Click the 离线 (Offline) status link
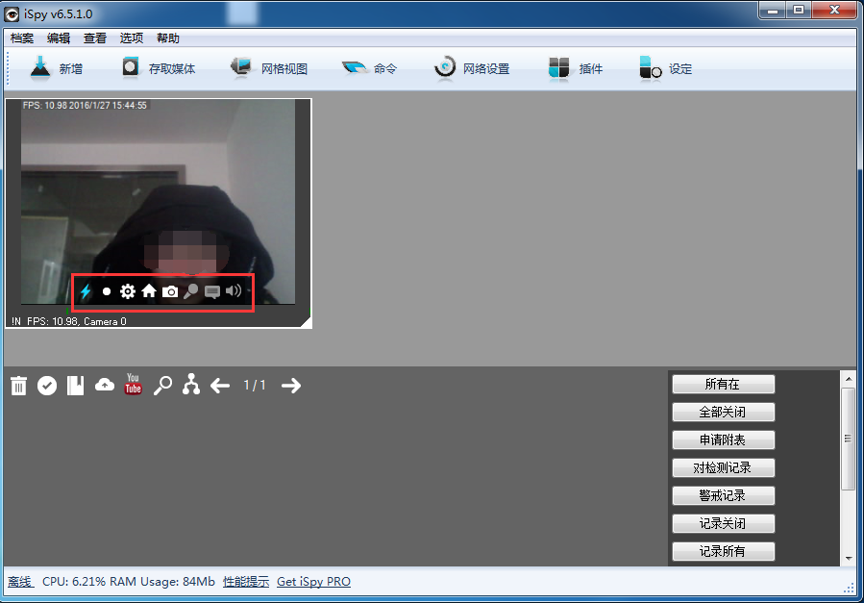The image size is (864, 603). coord(20,582)
